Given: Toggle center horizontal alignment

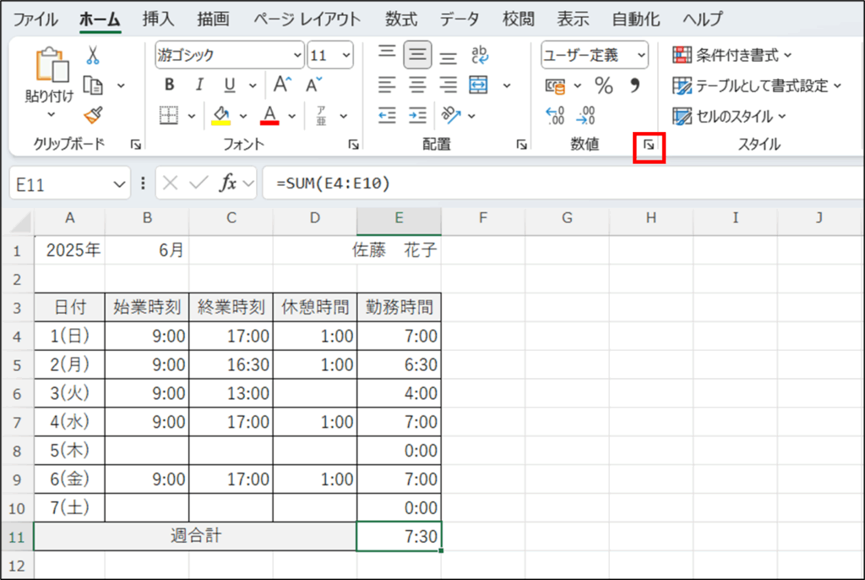Looking at the screenshot, I should pyautogui.click(x=417, y=85).
